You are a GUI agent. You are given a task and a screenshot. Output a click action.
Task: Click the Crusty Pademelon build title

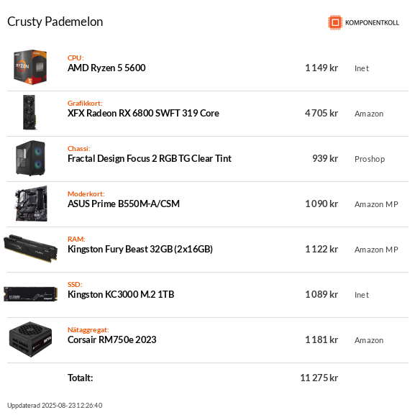point(55,22)
